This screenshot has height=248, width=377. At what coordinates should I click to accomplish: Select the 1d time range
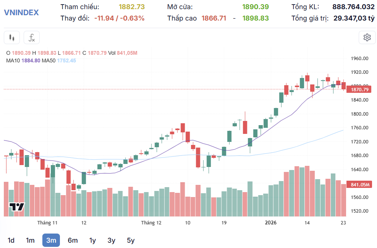pos(11,240)
